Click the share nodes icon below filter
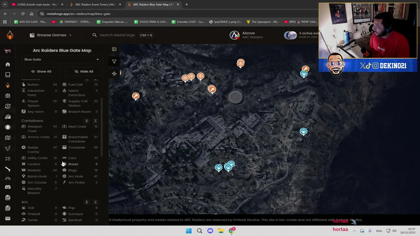This screenshot has height=236, width=420. [x=114, y=73]
